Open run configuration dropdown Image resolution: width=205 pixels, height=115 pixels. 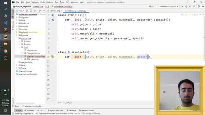pyautogui.click(x=168, y=6)
